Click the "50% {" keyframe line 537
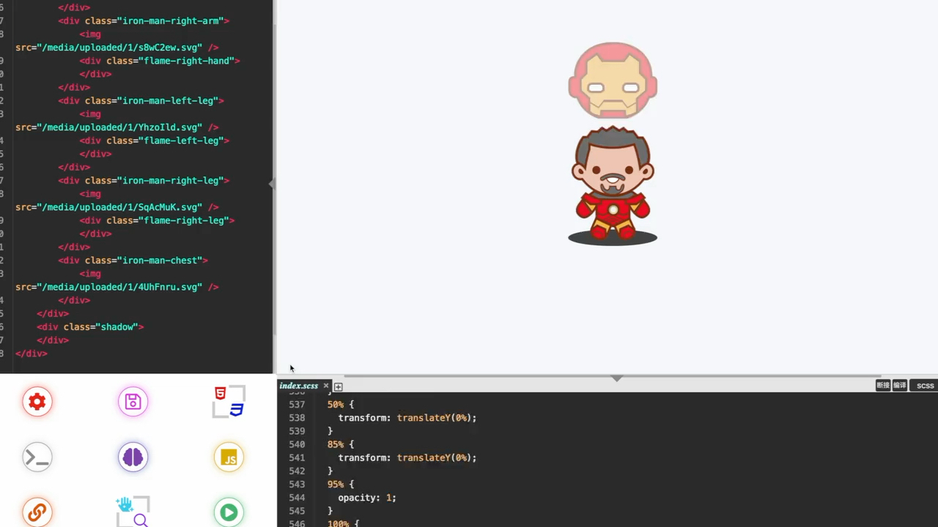This screenshot has width=938, height=527. click(340, 405)
